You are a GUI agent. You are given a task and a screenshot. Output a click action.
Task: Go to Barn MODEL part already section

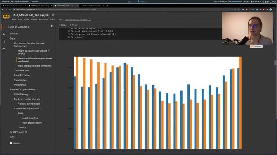coord(23,90)
